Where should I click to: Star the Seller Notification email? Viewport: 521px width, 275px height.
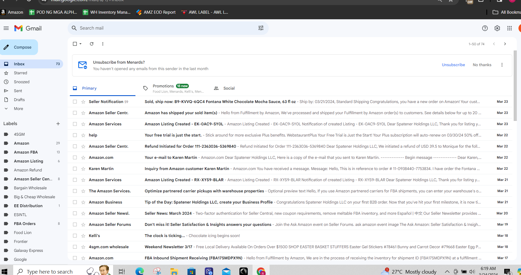[x=83, y=102]
